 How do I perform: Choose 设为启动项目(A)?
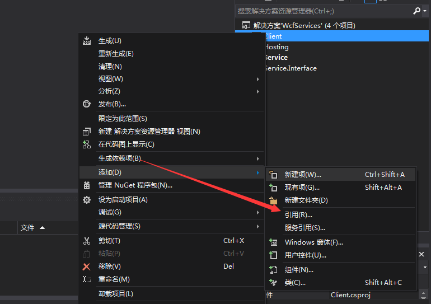click(171, 199)
